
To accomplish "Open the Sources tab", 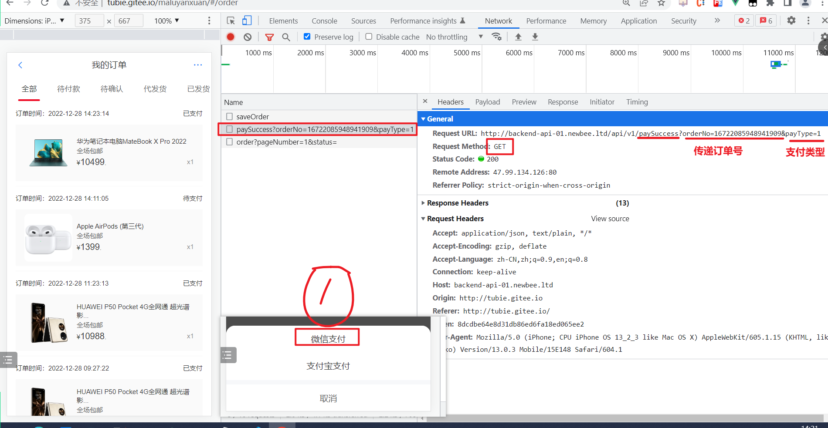I will (363, 21).
